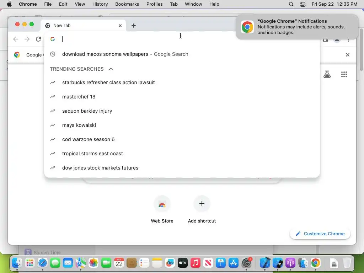Open the Apple menu
The height and width of the screenshot is (273, 364).
click(x=9, y=4)
